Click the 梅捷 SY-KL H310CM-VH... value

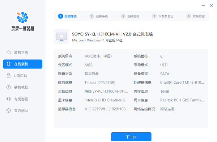106,91
